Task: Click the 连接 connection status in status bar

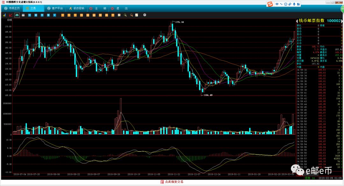Action: (310, 178)
